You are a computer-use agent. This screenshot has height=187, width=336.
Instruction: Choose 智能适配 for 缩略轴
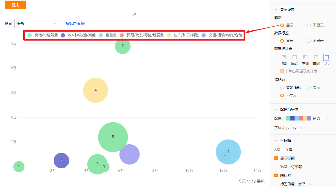click(x=282, y=88)
